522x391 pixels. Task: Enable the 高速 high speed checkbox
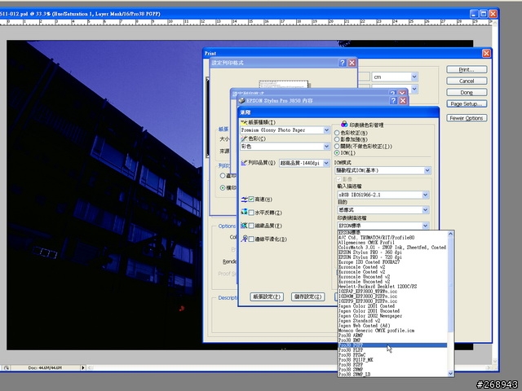click(x=251, y=199)
